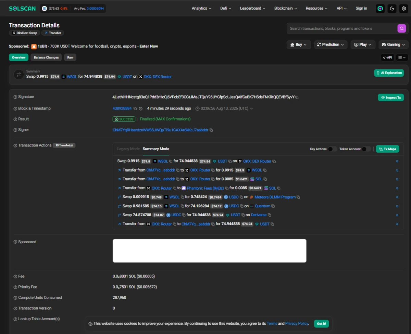This screenshot has height=334, width=411.
Task: Select the Summary Mode tab
Action: point(156,149)
